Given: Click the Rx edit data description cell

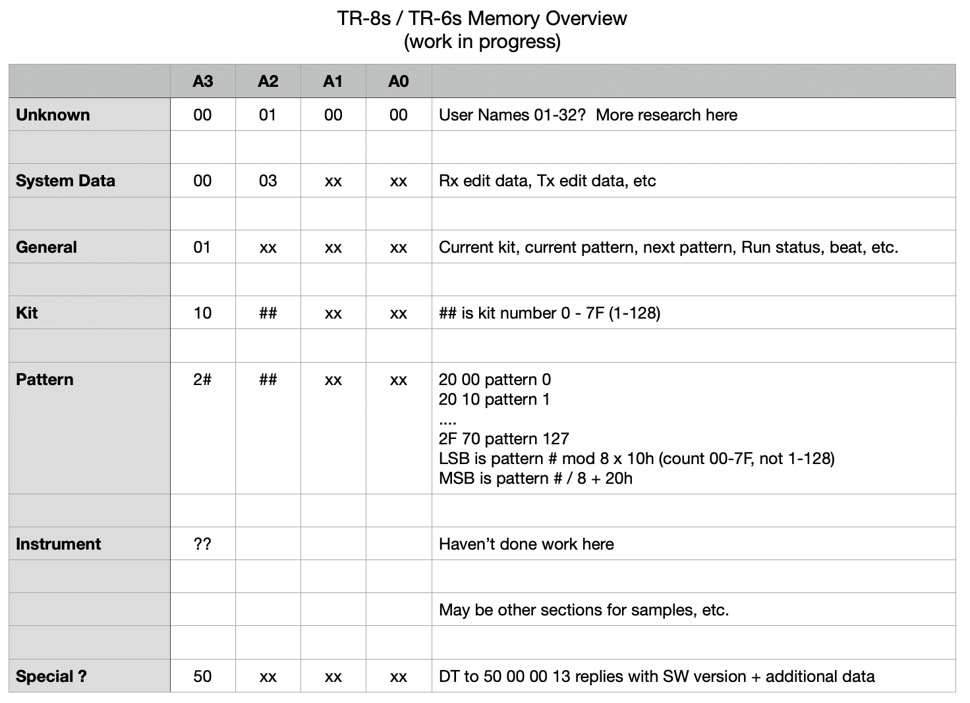Looking at the screenshot, I should click(x=694, y=180).
